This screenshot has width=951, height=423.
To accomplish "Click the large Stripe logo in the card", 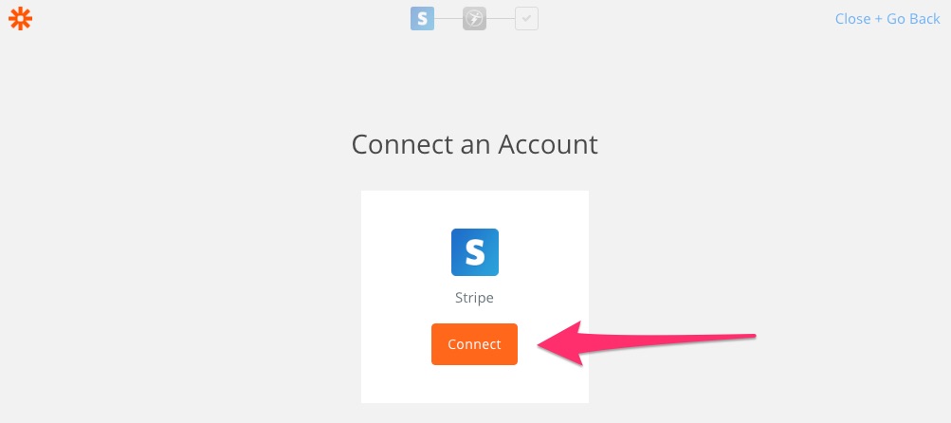I will tap(475, 252).
